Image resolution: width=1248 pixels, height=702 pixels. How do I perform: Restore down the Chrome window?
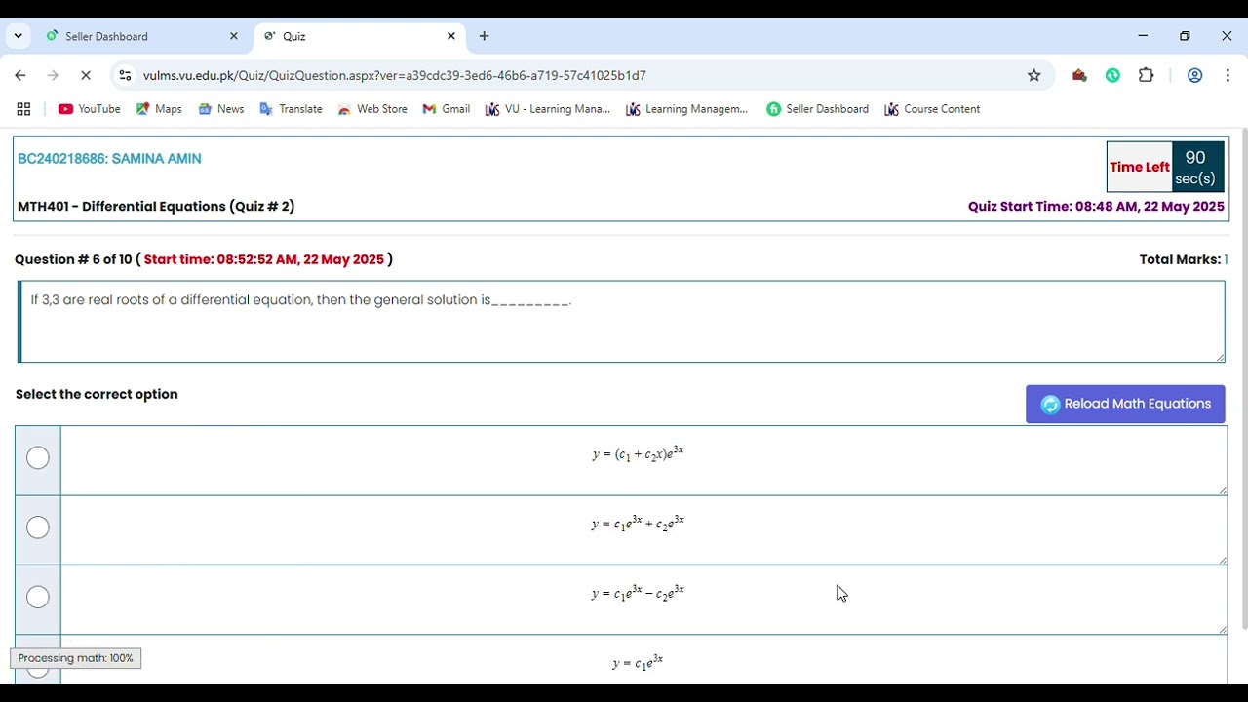1185,36
